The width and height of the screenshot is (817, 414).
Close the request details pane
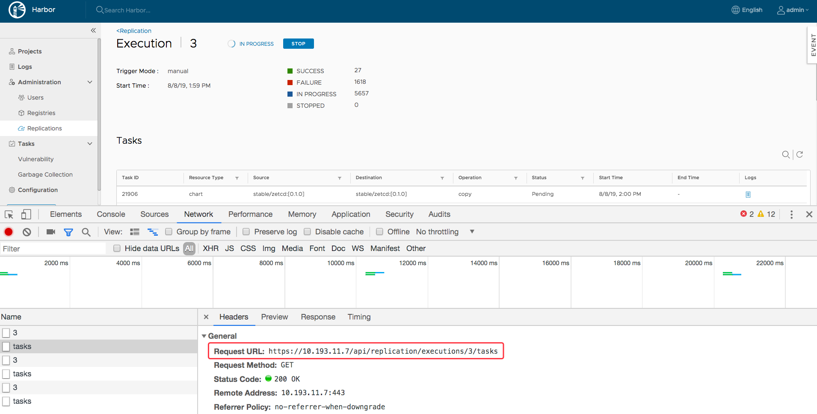pyautogui.click(x=206, y=317)
